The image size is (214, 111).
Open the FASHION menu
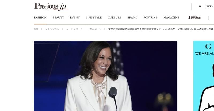click(40, 18)
